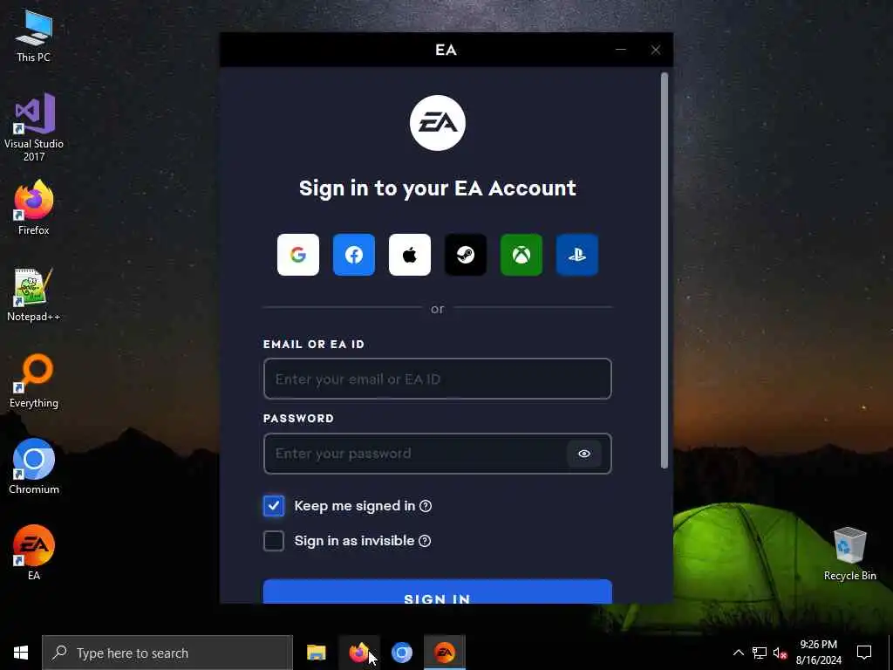Select Chromium desktop shortcut
The height and width of the screenshot is (670, 893).
pyautogui.click(x=34, y=467)
